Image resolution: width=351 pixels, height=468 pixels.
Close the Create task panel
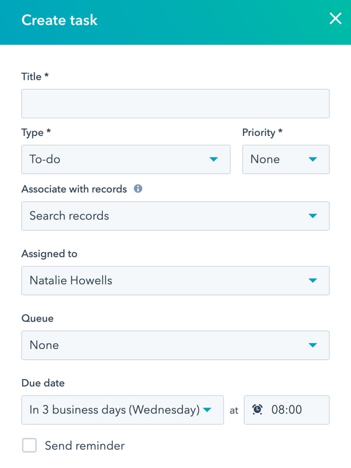click(335, 19)
